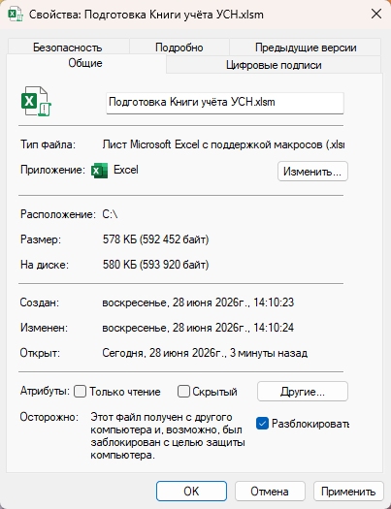Click the large Excel macro file icon
391x509 pixels.
(36, 101)
